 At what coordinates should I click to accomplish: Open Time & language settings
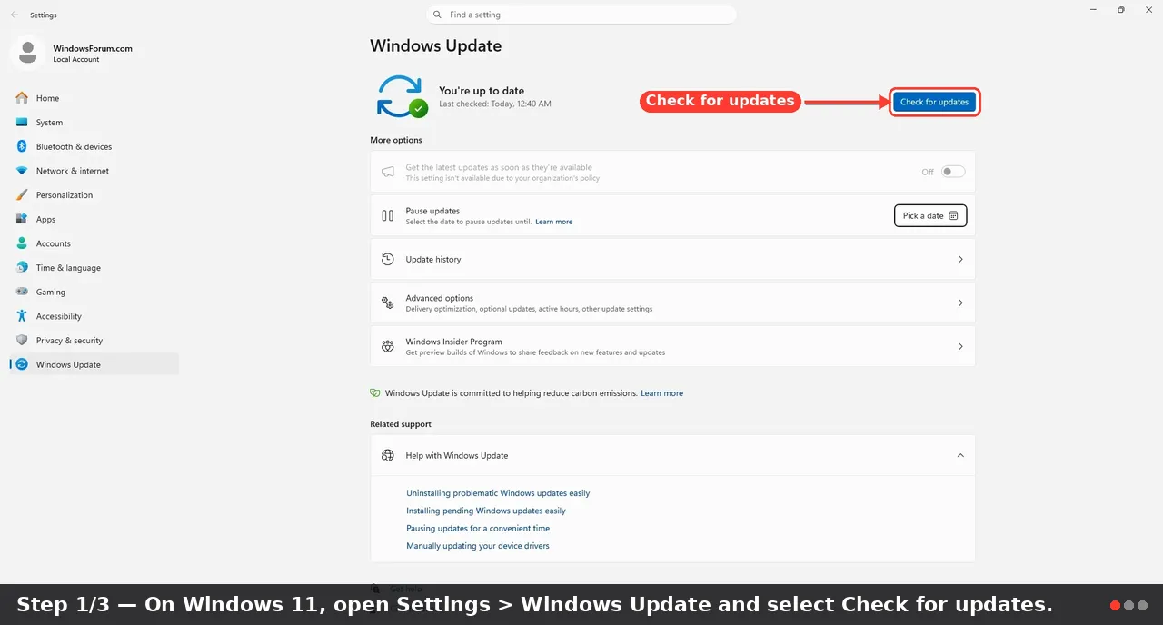point(94,267)
